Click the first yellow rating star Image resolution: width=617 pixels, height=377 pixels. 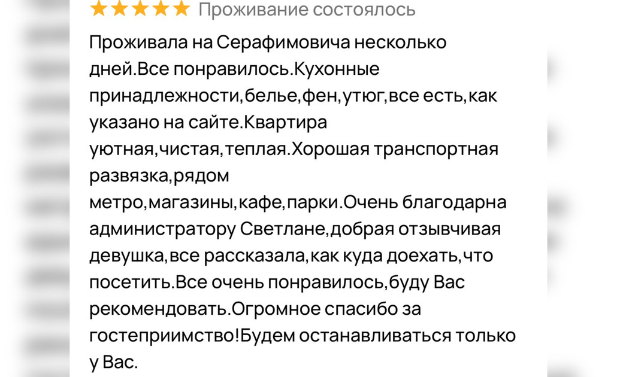98,8
